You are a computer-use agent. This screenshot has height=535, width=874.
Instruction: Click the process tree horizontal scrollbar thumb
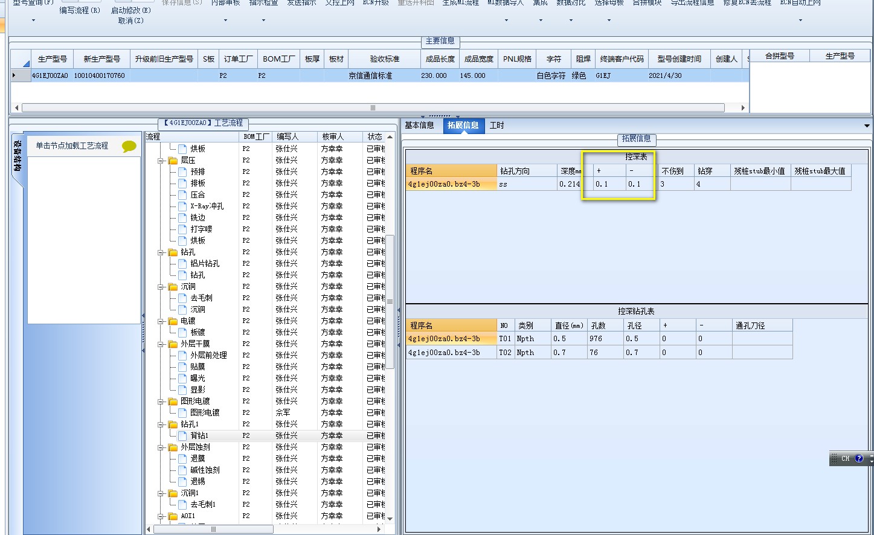click(213, 530)
